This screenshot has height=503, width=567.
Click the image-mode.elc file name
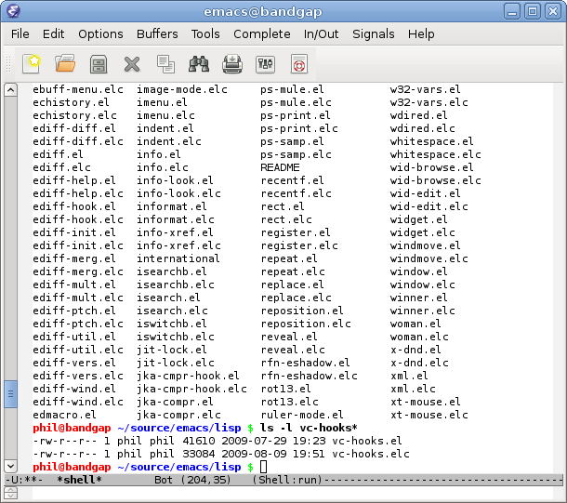182,89
